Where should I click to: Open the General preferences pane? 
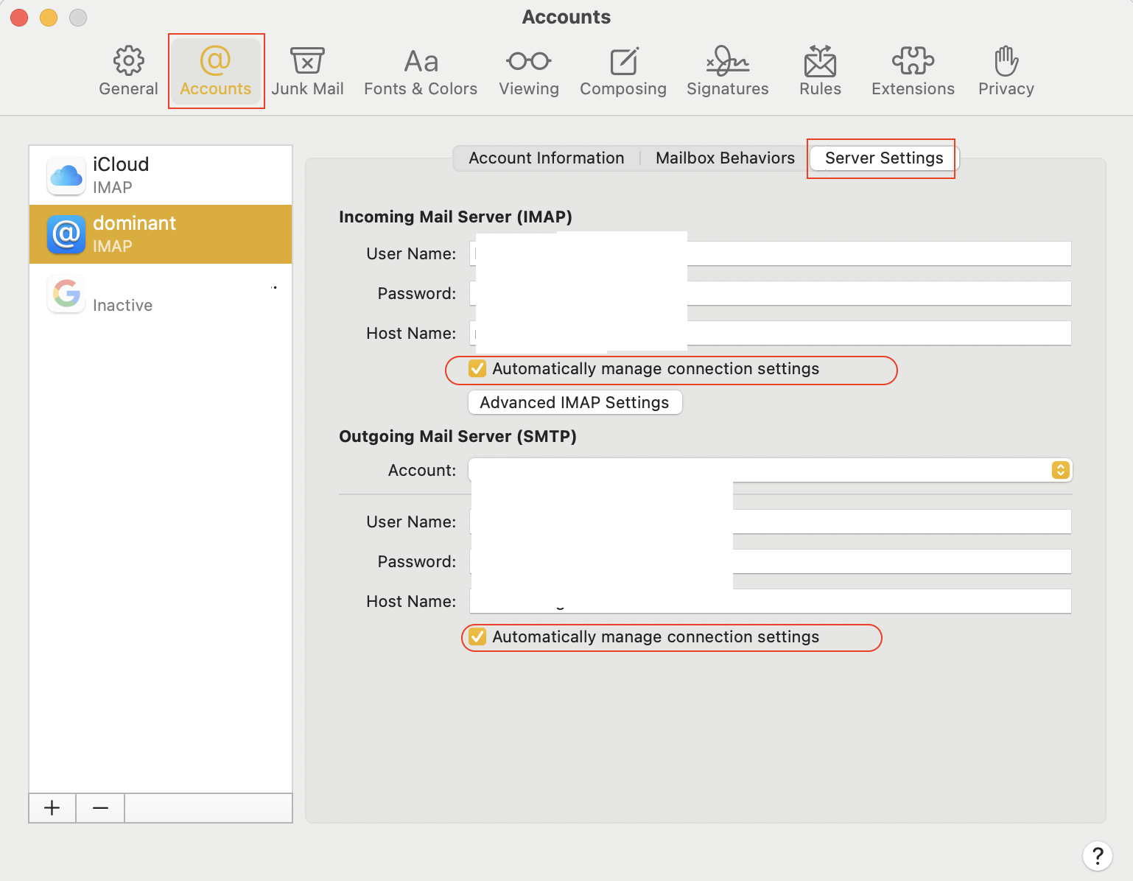(x=128, y=71)
